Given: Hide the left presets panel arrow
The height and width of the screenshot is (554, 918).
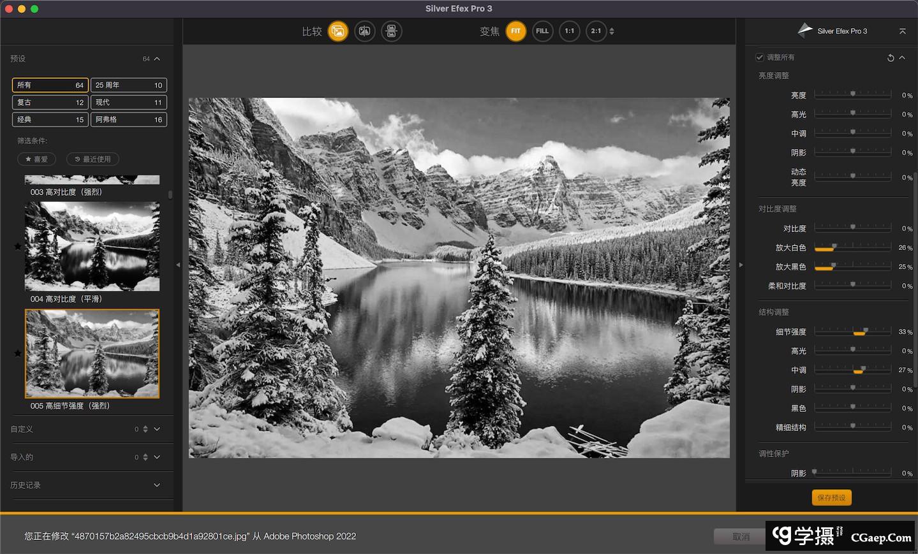Looking at the screenshot, I should coord(178,265).
